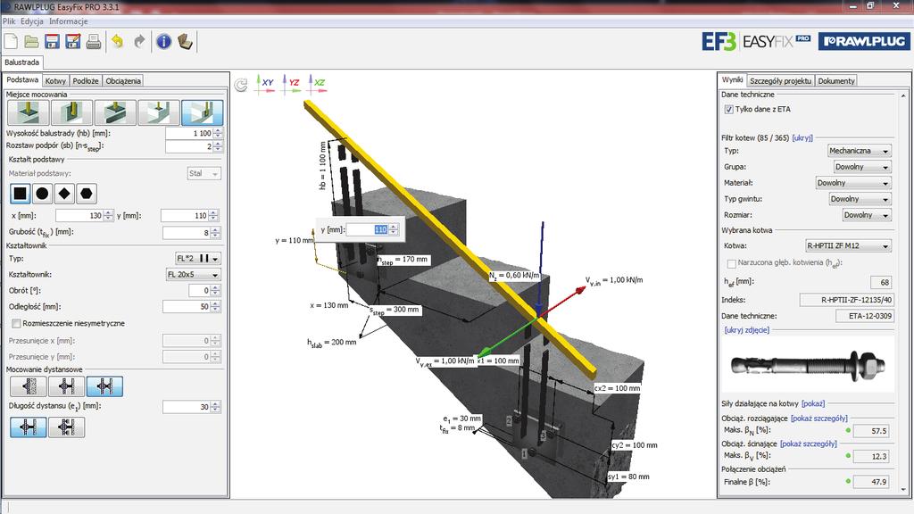Viewport: 914px width, 514px height.
Task: Open the Typ anchor filter dropdown
Action: (x=860, y=150)
